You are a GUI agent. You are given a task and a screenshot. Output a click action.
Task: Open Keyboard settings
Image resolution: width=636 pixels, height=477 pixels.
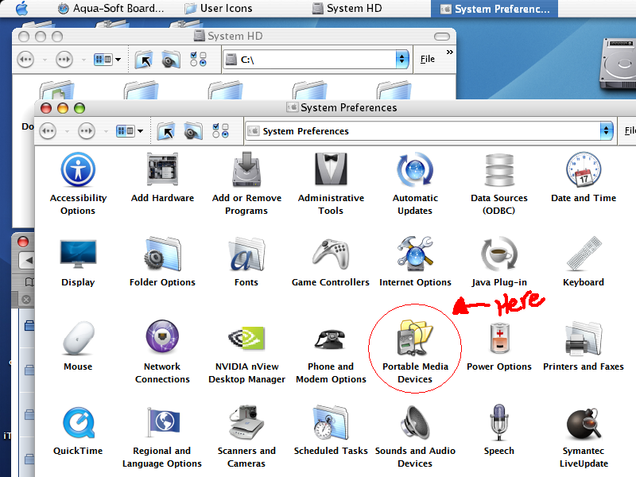[584, 262]
